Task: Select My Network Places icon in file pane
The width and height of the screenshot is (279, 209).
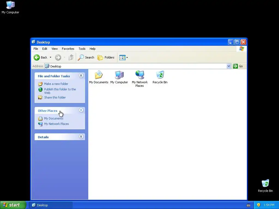Action: point(140,75)
